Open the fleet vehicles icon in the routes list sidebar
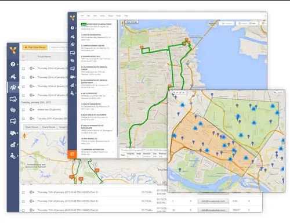The width and height of the screenshot is (290, 223). (x=13, y=133)
